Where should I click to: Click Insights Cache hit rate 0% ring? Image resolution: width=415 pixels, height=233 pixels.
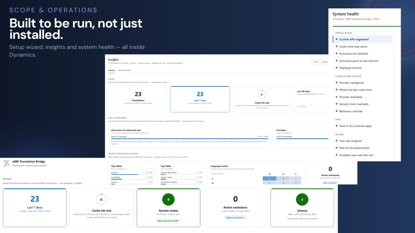pos(262,94)
